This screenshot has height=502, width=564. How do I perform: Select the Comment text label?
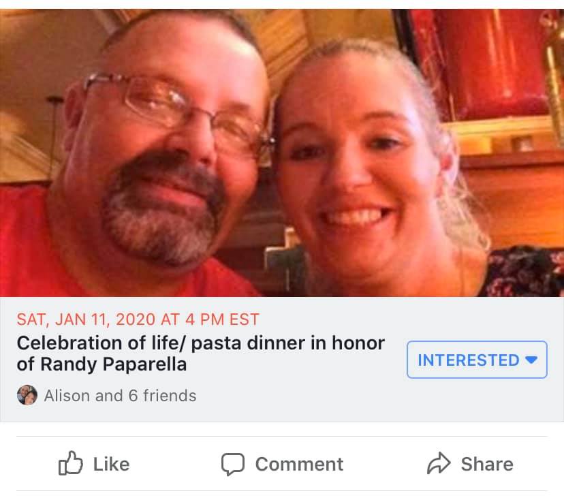coord(299,464)
